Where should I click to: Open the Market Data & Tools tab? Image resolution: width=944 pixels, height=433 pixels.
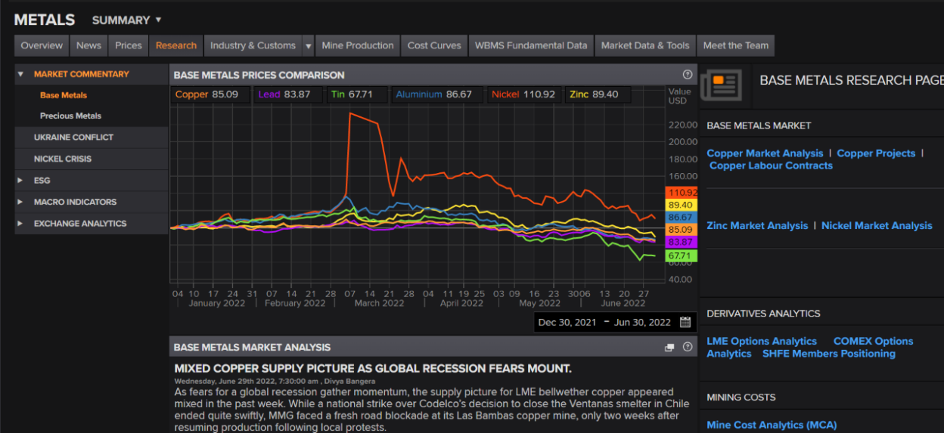(x=645, y=45)
